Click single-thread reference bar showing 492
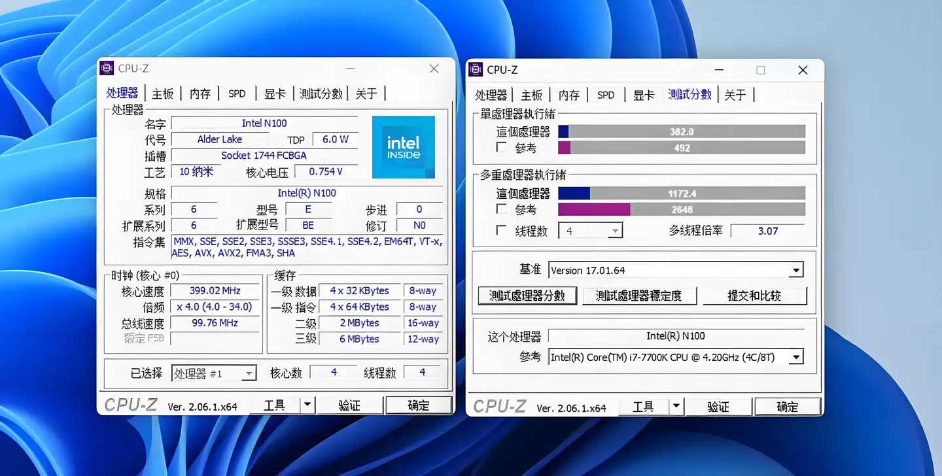 click(x=682, y=148)
